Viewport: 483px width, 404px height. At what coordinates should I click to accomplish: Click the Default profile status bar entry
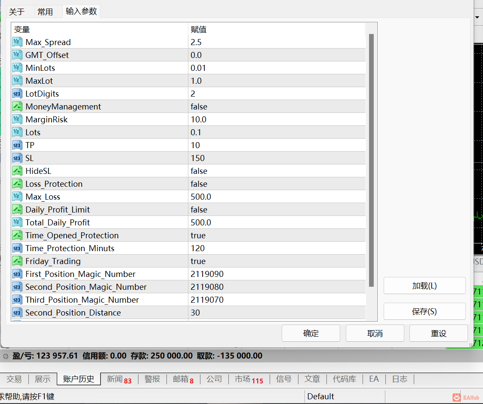click(345, 396)
